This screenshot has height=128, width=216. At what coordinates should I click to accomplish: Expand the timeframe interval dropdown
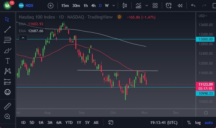[x=114, y=6]
